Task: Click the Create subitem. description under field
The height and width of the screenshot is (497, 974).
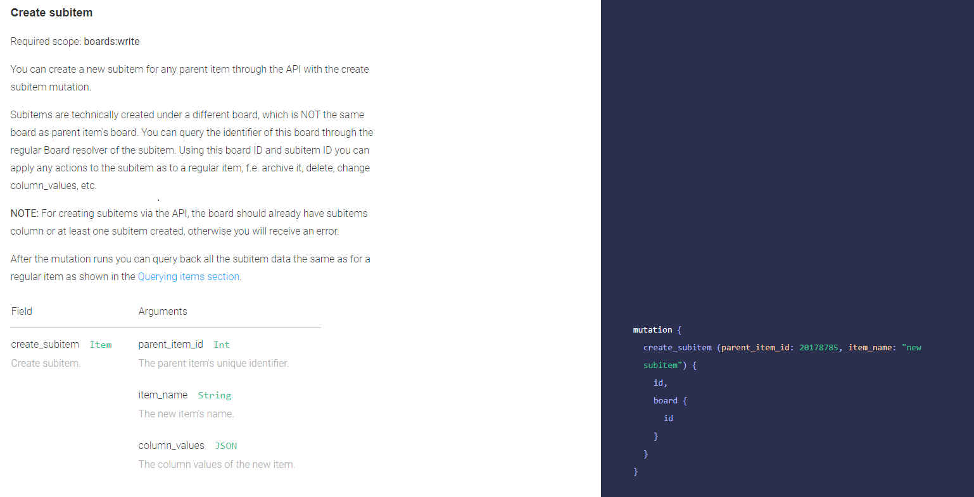Action: pos(46,363)
